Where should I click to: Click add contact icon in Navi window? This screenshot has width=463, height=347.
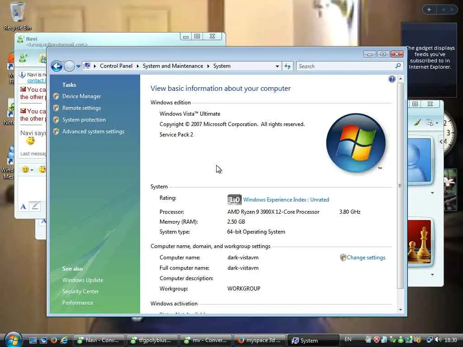pyautogui.click(x=24, y=58)
